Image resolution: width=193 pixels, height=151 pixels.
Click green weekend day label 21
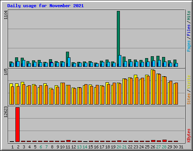tap(124, 147)
